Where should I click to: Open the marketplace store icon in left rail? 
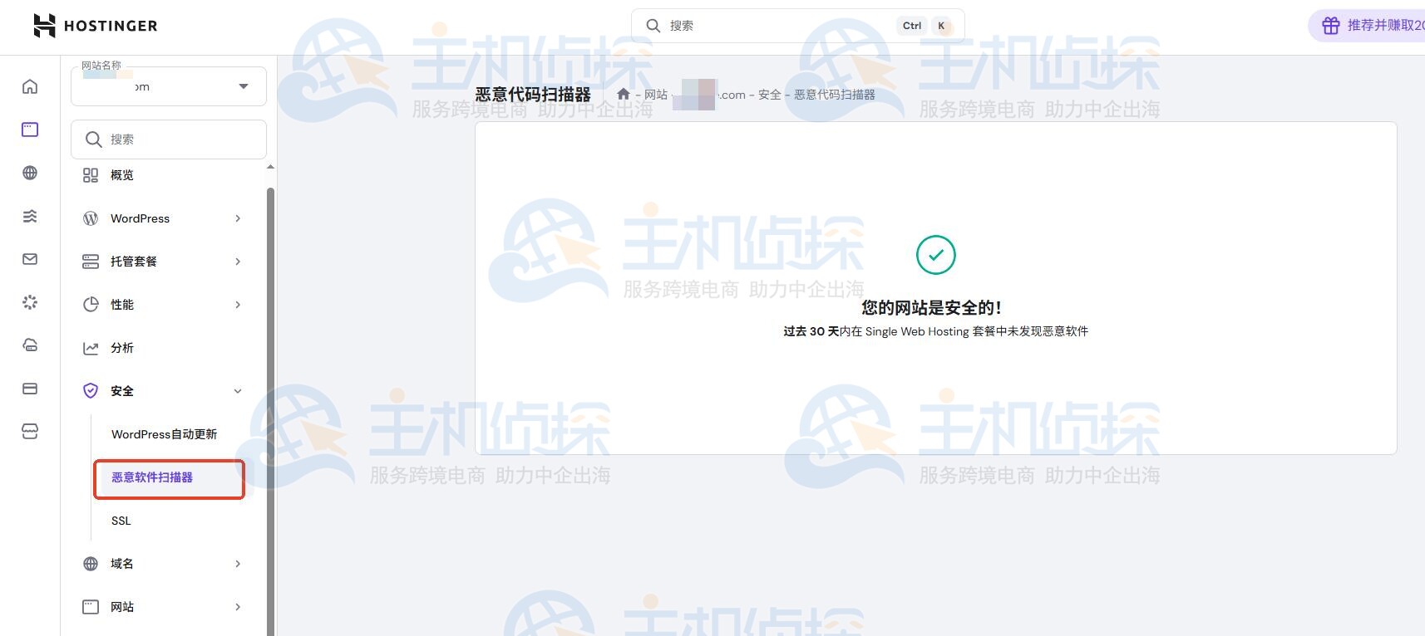30,432
